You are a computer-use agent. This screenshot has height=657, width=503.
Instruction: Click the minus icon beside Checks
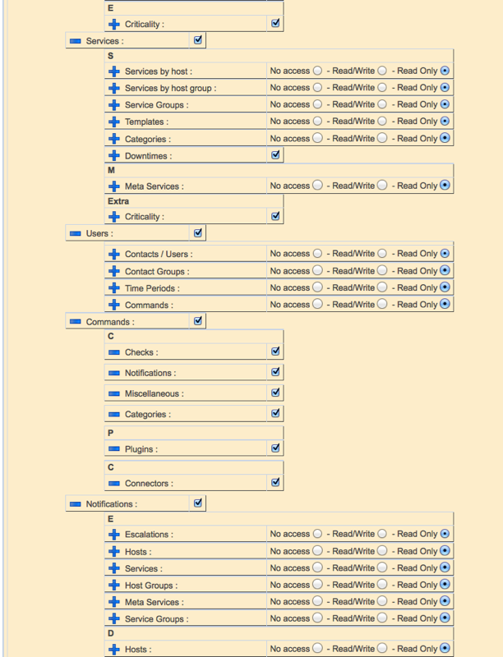pyautogui.click(x=114, y=352)
